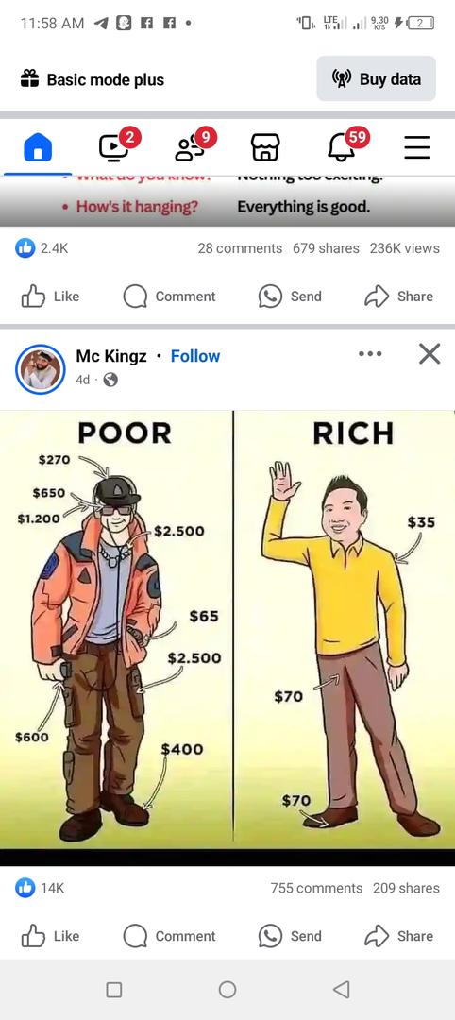Like the upper post with 2.4K reactions
The width and height of the screenshot is (455, 1020).
point(50,296)
